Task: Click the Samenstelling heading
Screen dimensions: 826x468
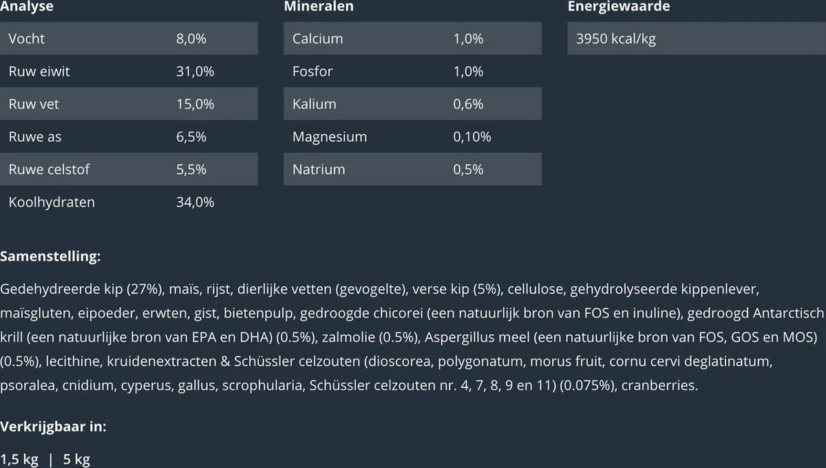Action: [x=51, y=257]
